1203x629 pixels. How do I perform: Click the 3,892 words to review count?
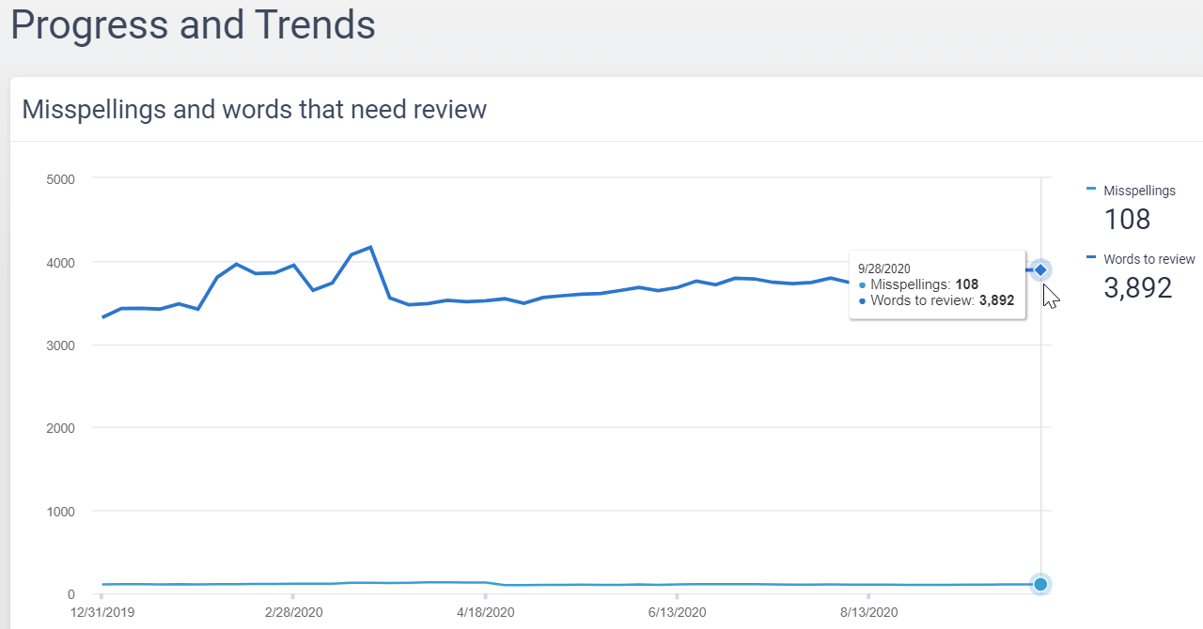click(1137, 288)
